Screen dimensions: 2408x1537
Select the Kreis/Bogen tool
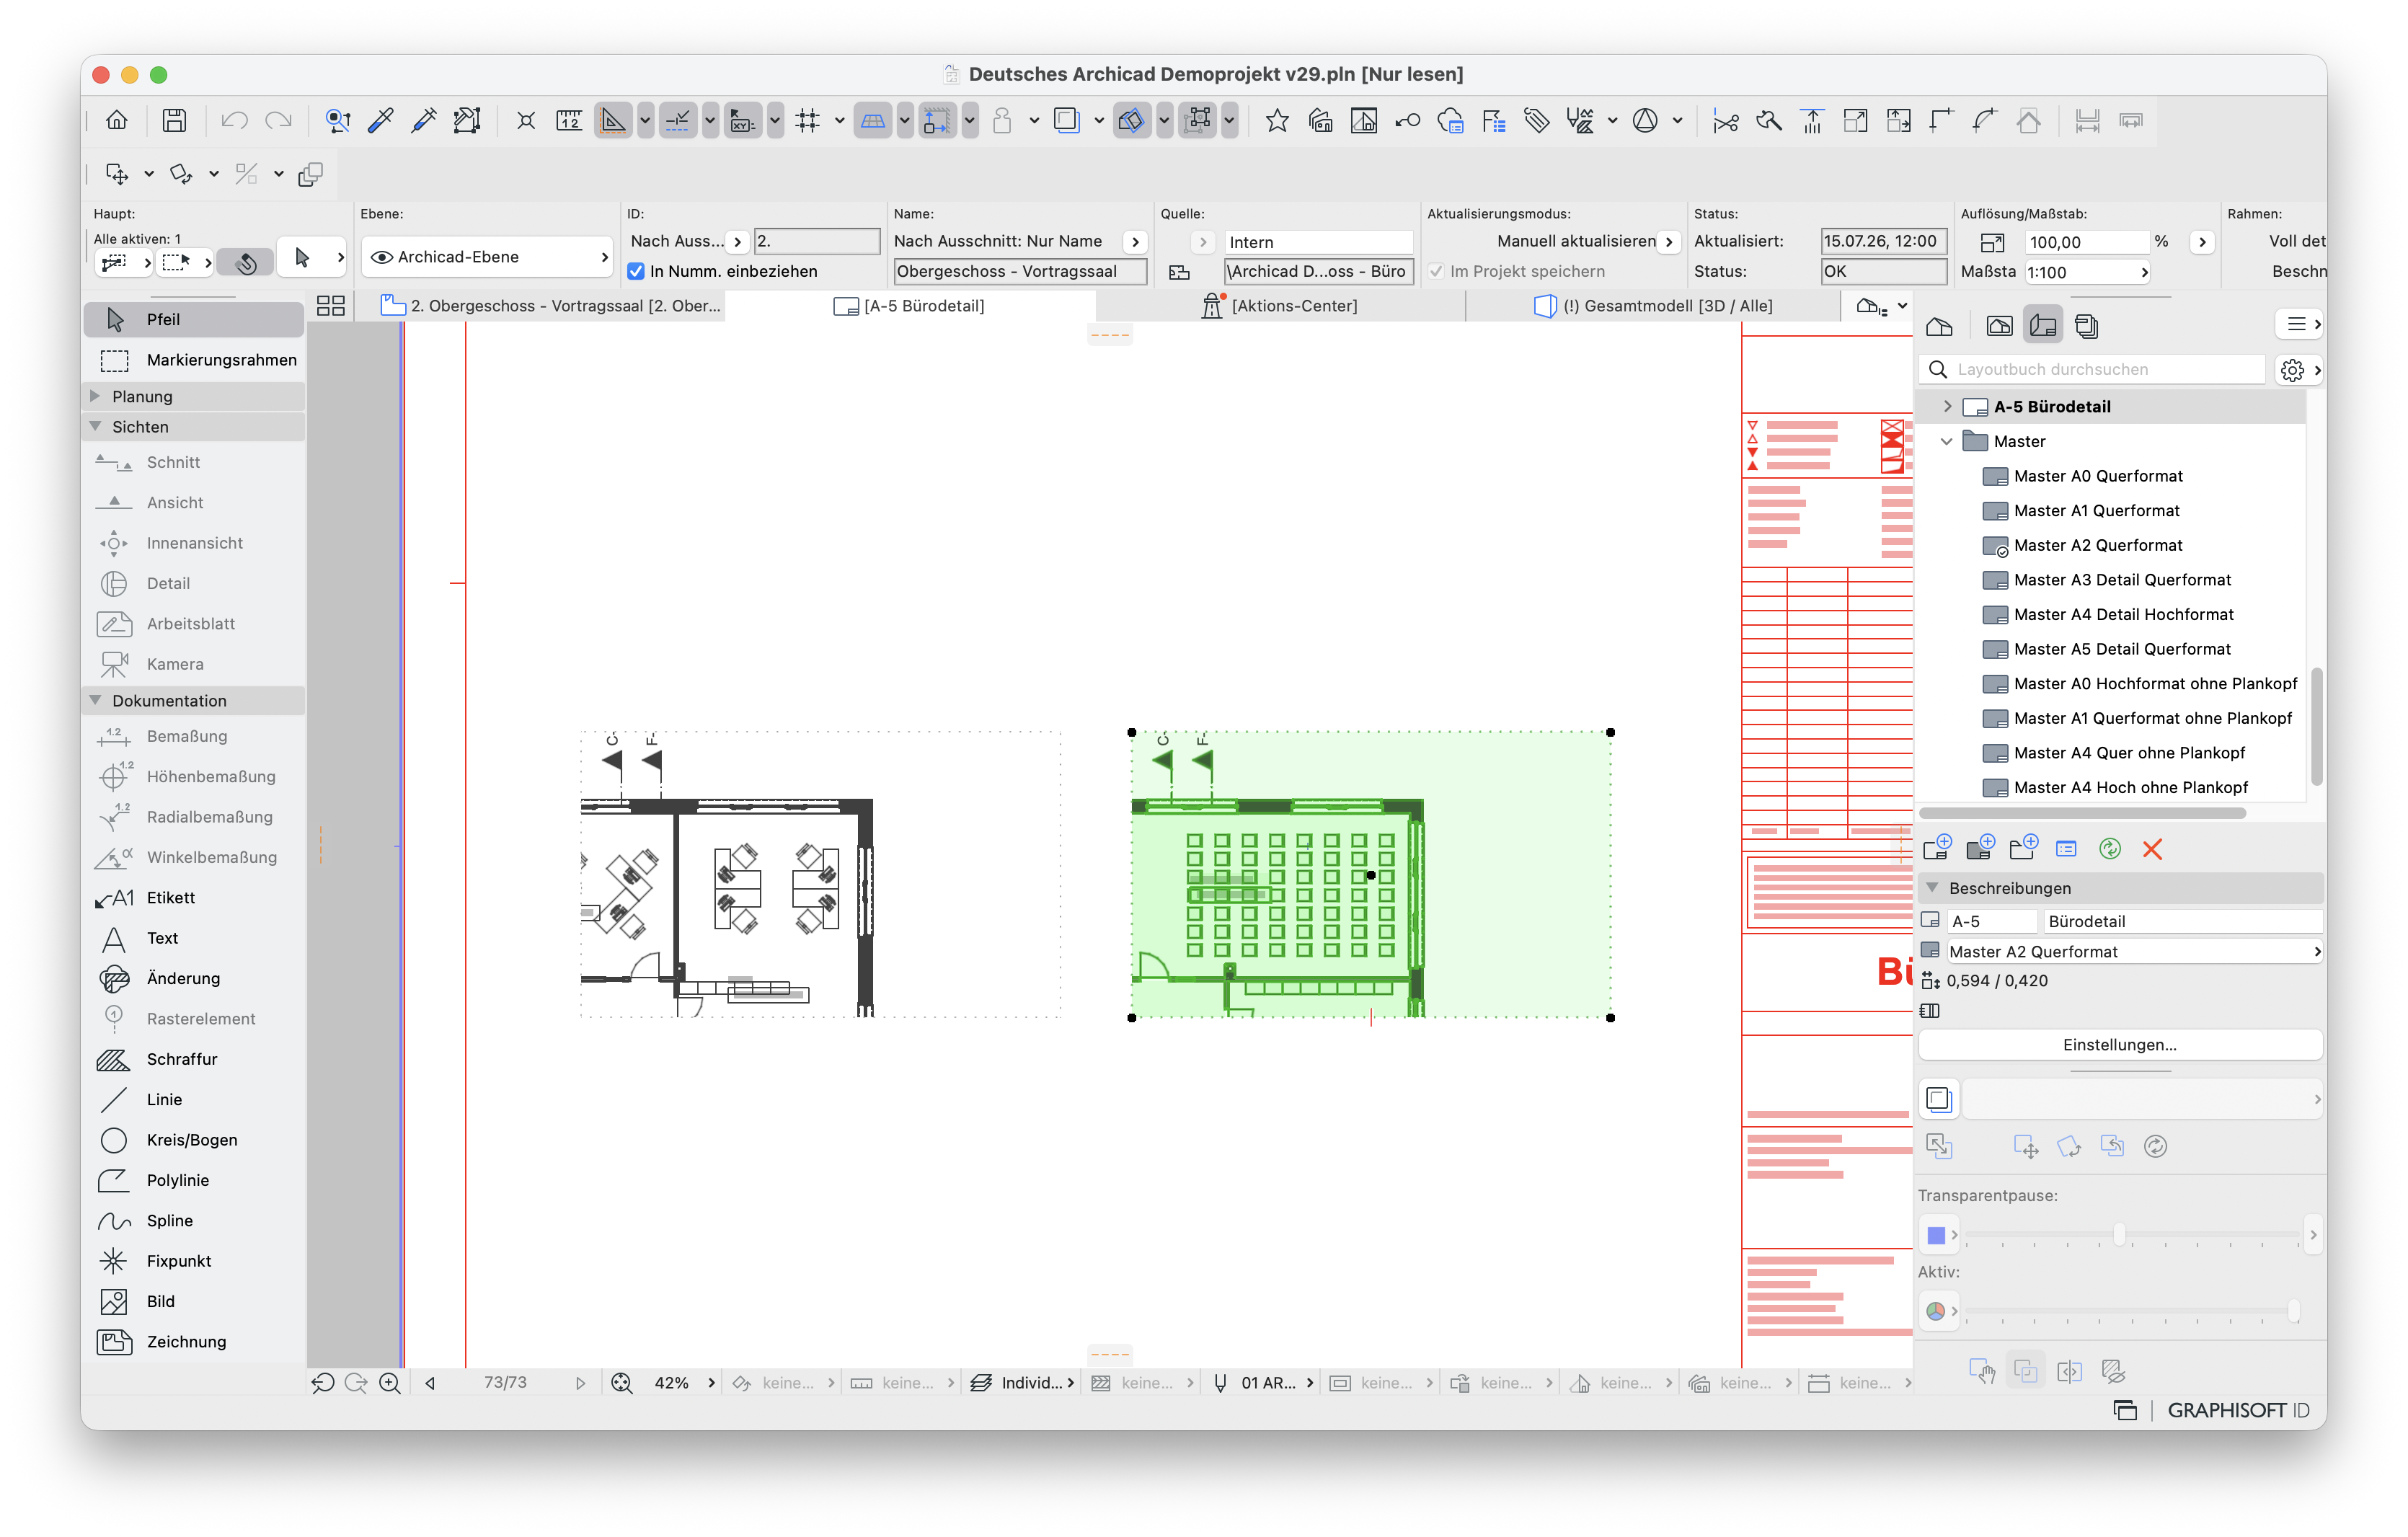(193, 1140)
